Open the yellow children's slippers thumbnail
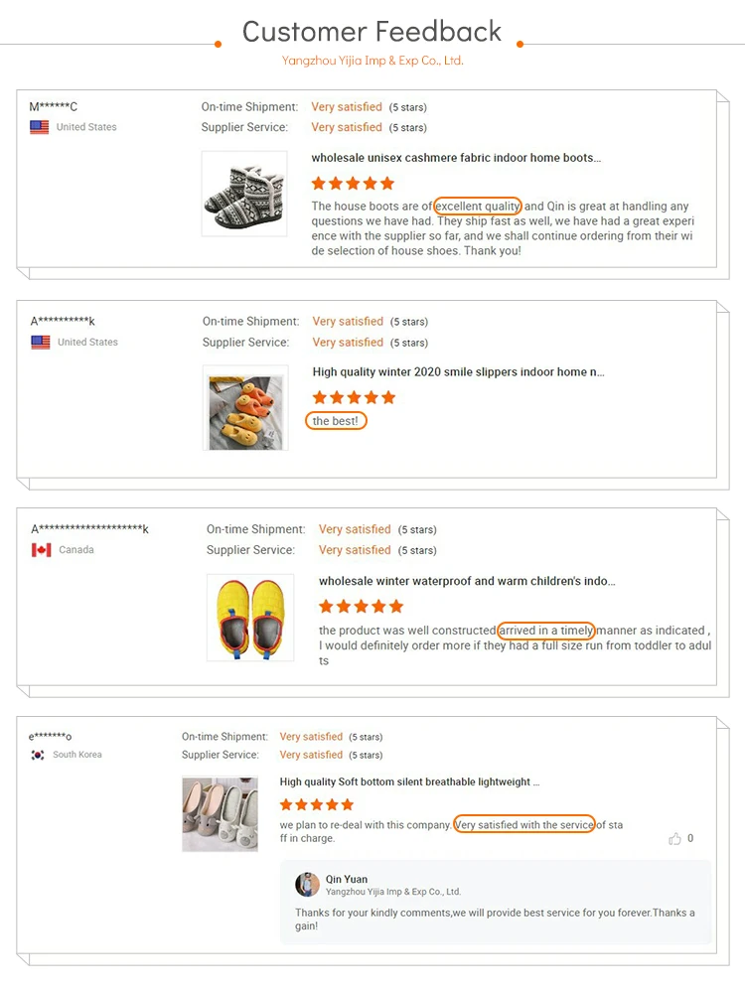The width and height of the screenshot is (745, 991). click(250, 618)
